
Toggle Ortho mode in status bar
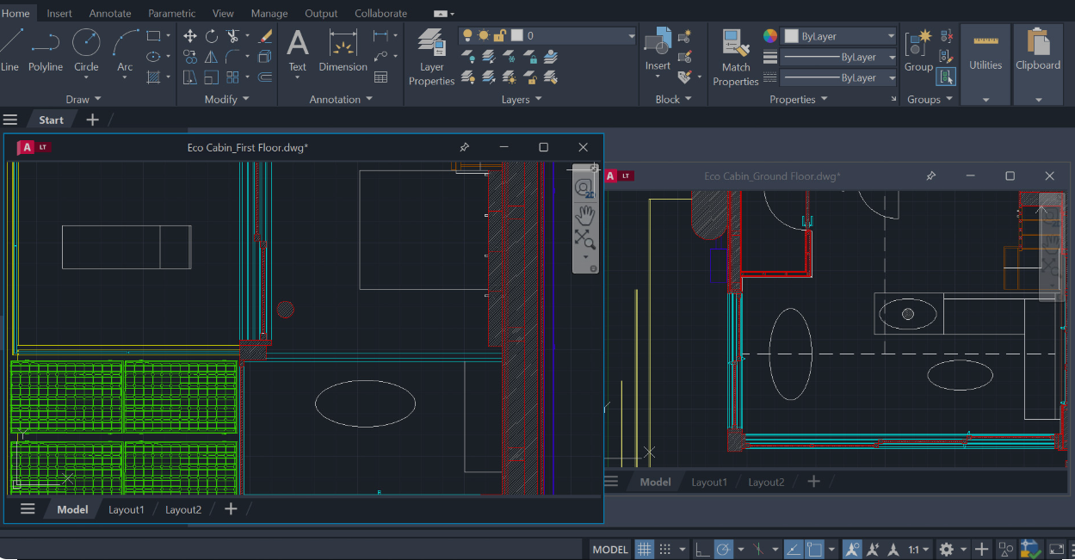pos(701,549)
